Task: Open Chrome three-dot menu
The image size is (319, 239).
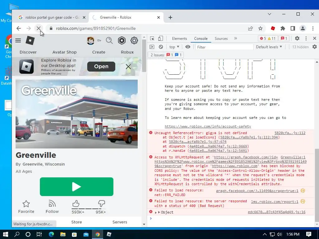Action: point(313,28)
